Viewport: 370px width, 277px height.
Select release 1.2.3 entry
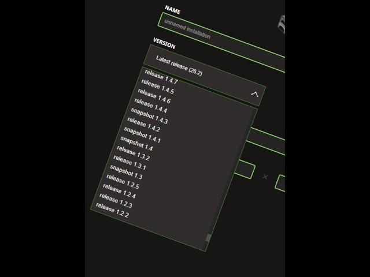[116, 201]
